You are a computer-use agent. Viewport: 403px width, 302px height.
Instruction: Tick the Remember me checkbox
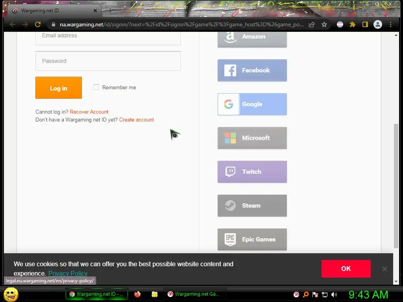(96, 87)
